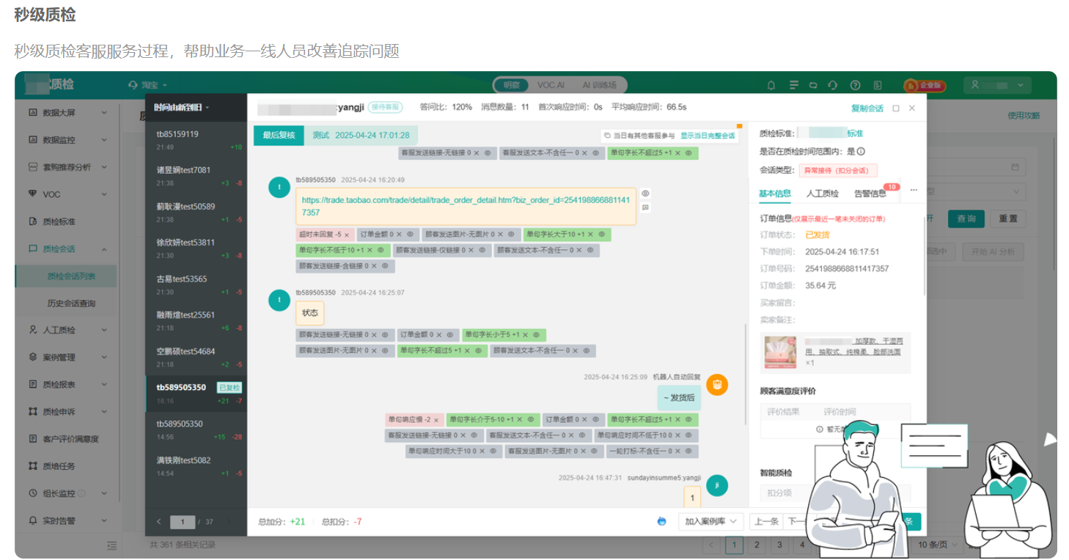Click the sidebar collapse icon at bottom
Viewport: 1069px width, 560px height.
click(x=112, y=545)
